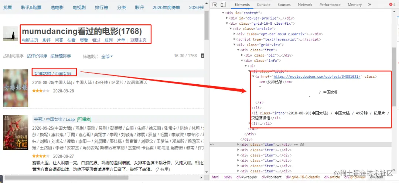This screenshot has height=183, width=399.
Task: Expand the opt-bar mb30 clearfix node
Action: (234, 34)
